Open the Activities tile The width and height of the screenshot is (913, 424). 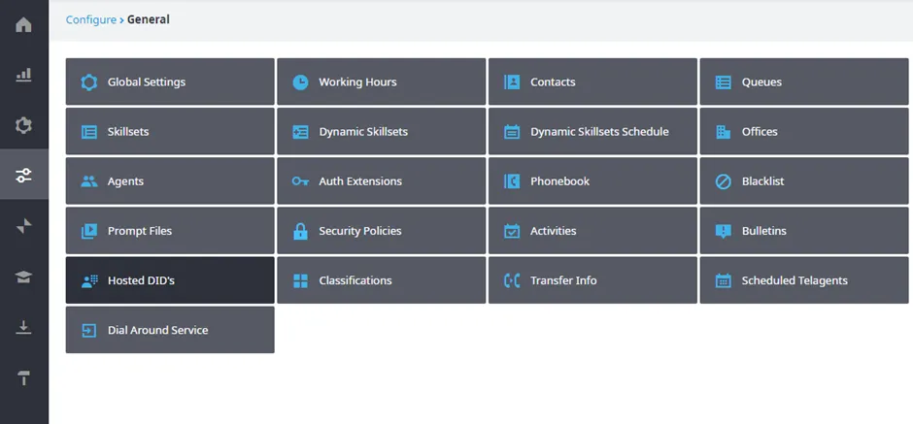click(x=592, y=231)
